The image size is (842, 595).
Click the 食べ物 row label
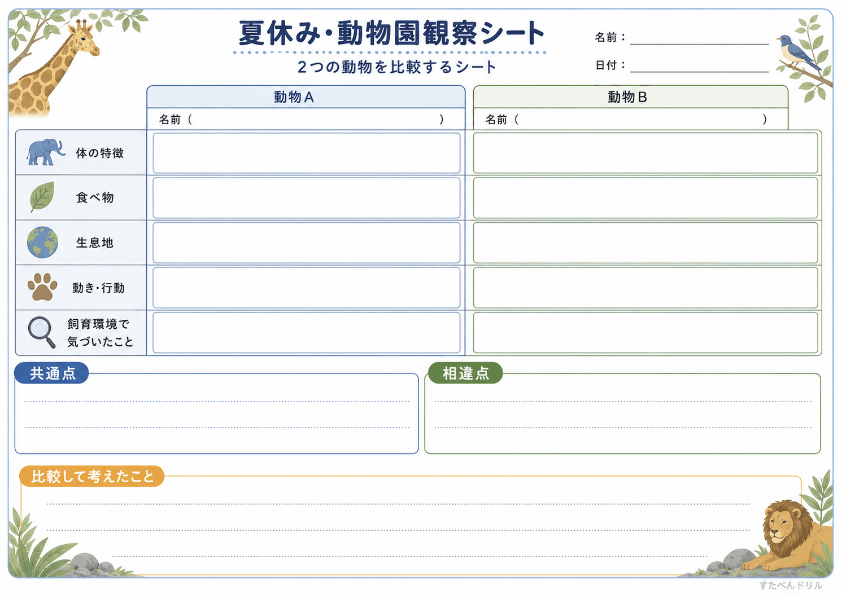pos(95,197)
